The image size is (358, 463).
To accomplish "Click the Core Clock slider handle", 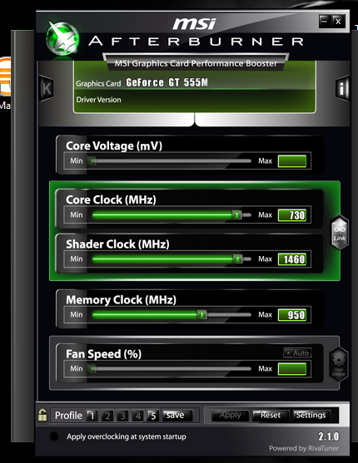I will [x=236, y=214].
